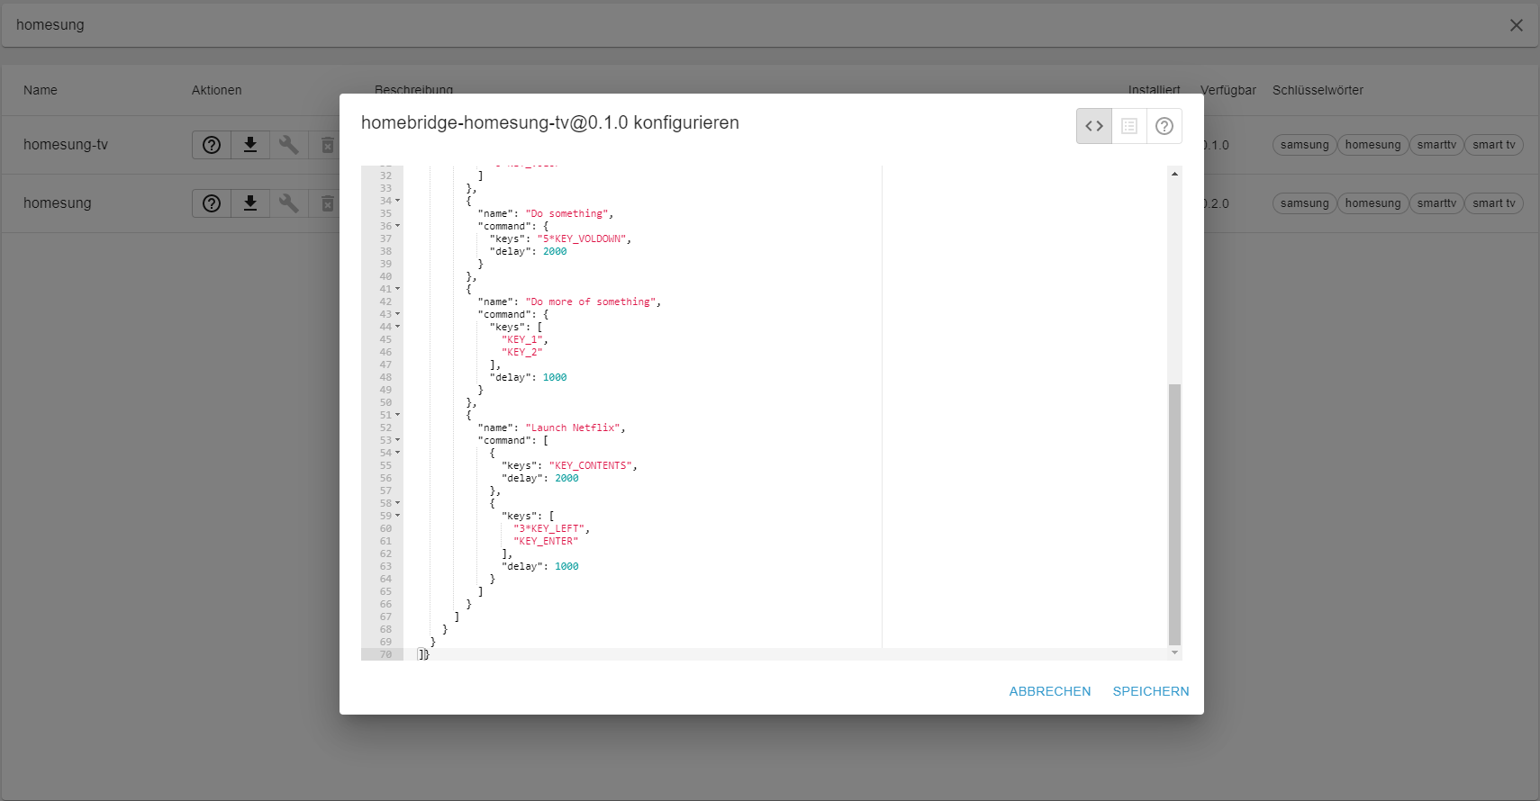Click the editor scrollbar thumb
Viewport: 1540px width, 801px height.
click(x=1174, y=515)
